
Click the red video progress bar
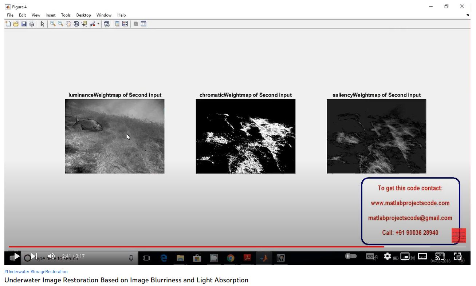click(197, 247)
